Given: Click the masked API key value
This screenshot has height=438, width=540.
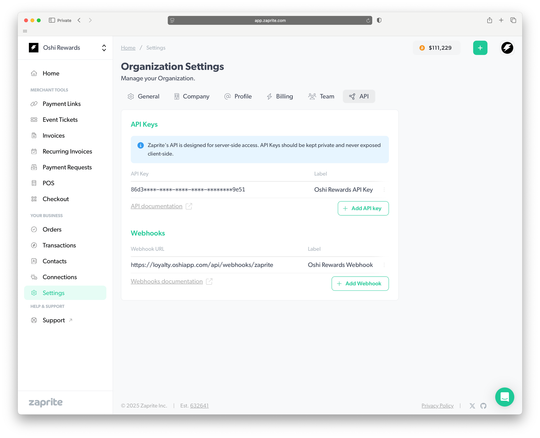Looking at the screenshot, I should 188,190.
